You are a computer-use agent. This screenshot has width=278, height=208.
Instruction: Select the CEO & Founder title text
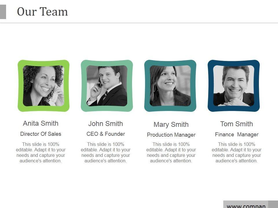[106, 134]
